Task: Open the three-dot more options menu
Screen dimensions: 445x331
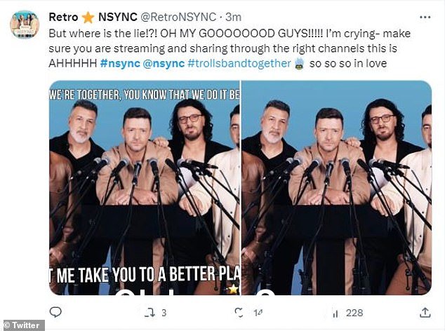Action: (425, 18)
